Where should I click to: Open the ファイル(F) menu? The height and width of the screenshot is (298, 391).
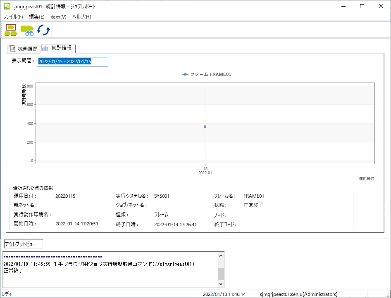[x=13, y=17]
